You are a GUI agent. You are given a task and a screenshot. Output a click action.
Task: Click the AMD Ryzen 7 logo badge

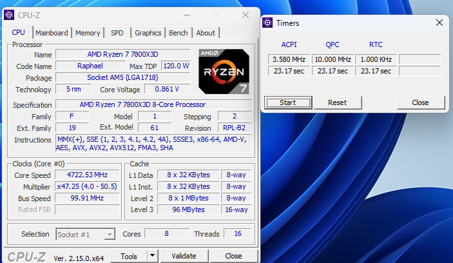pyautogui.click(x=224, y=72)
